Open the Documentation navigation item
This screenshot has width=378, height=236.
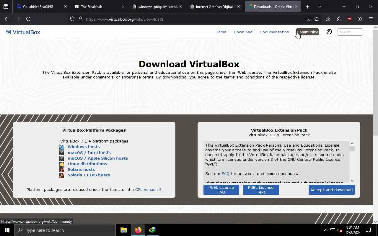(x=274, y=32)
